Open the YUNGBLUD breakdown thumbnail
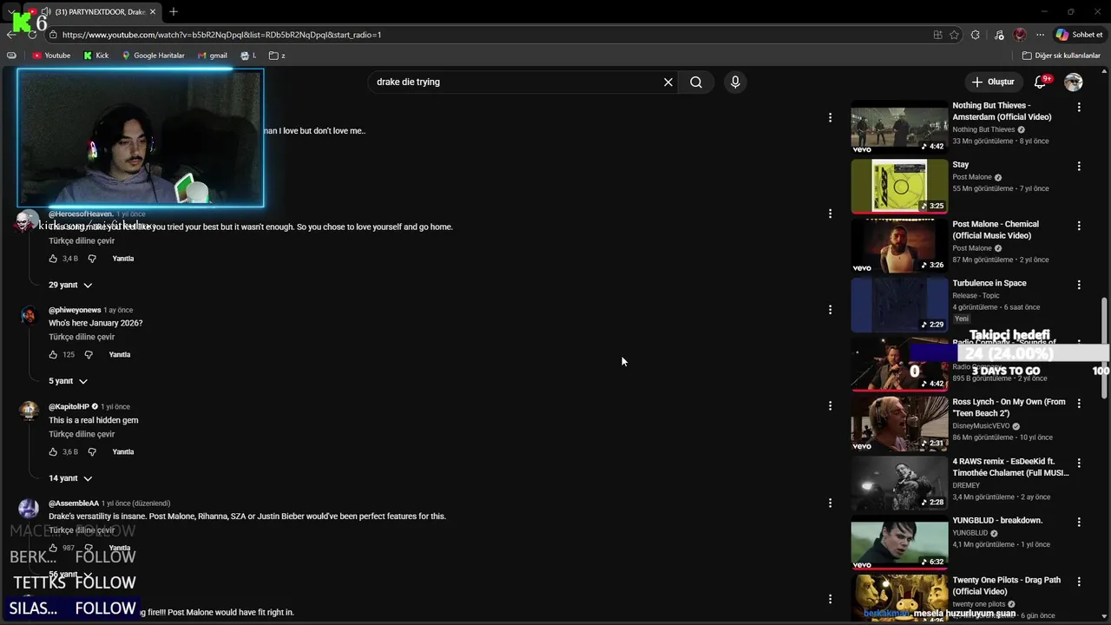Viewport: 1111px width, 625px height. [899, 543]
